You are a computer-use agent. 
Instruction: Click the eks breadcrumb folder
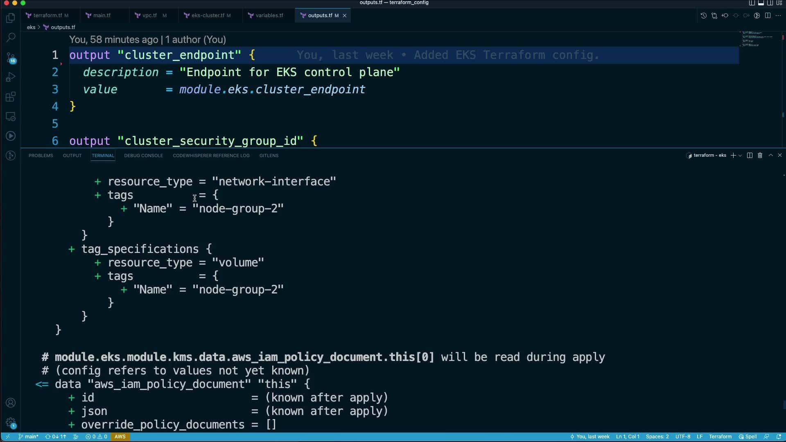[31, 27]
